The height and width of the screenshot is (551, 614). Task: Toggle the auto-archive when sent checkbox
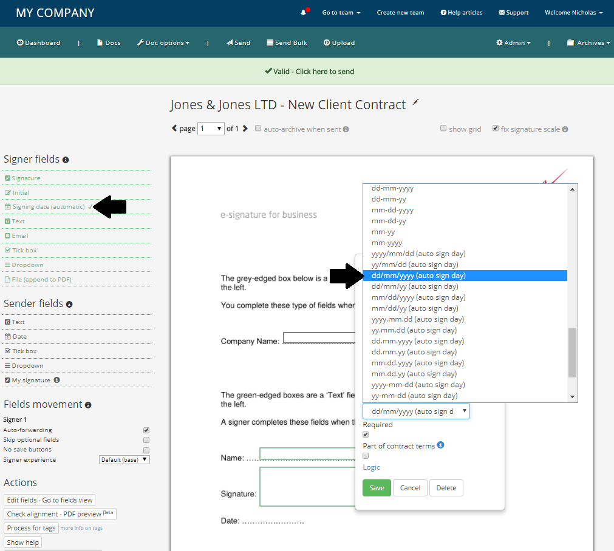(x=258, y=129)
